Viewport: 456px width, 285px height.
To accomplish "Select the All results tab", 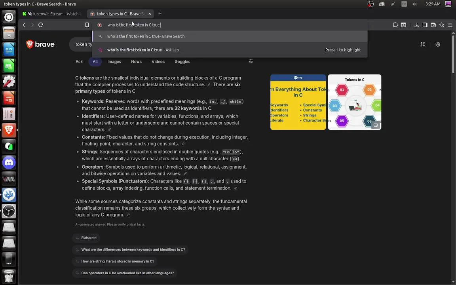I will [x=95, y=62].
